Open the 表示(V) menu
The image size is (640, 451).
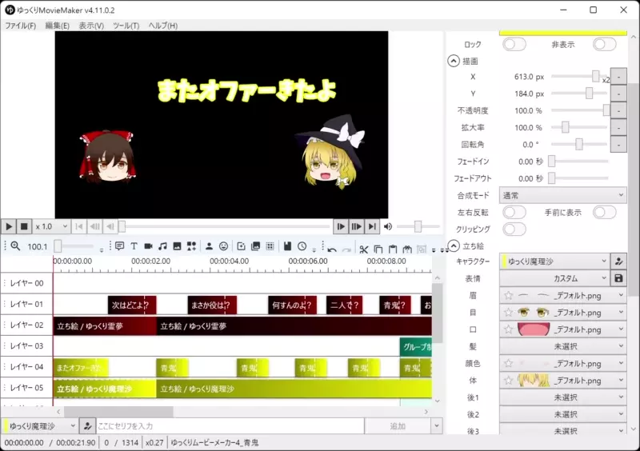pos(91,26)
